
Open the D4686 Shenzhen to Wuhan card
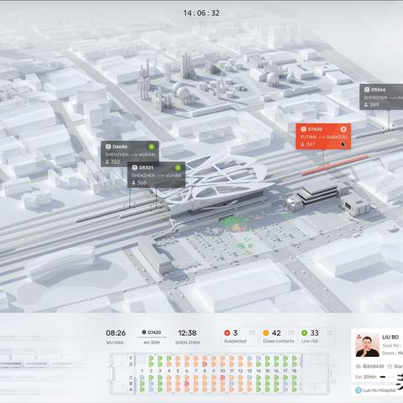[129, 154]
